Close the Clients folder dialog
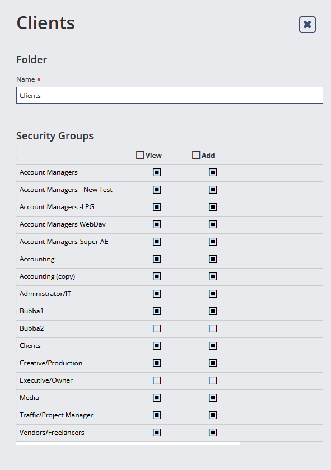Screen dimensions: 331x470 307,25
